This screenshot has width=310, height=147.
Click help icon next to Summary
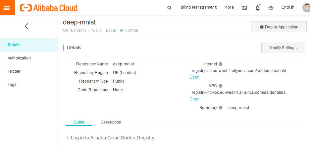tap(221, 108)
